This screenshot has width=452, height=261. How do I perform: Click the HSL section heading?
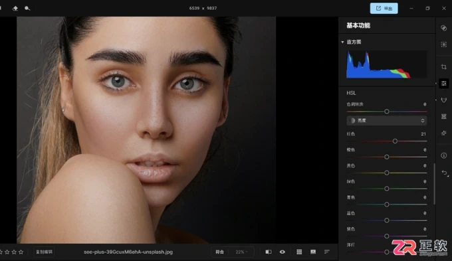351,93
